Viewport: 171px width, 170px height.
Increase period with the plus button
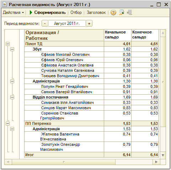(89, 23)
